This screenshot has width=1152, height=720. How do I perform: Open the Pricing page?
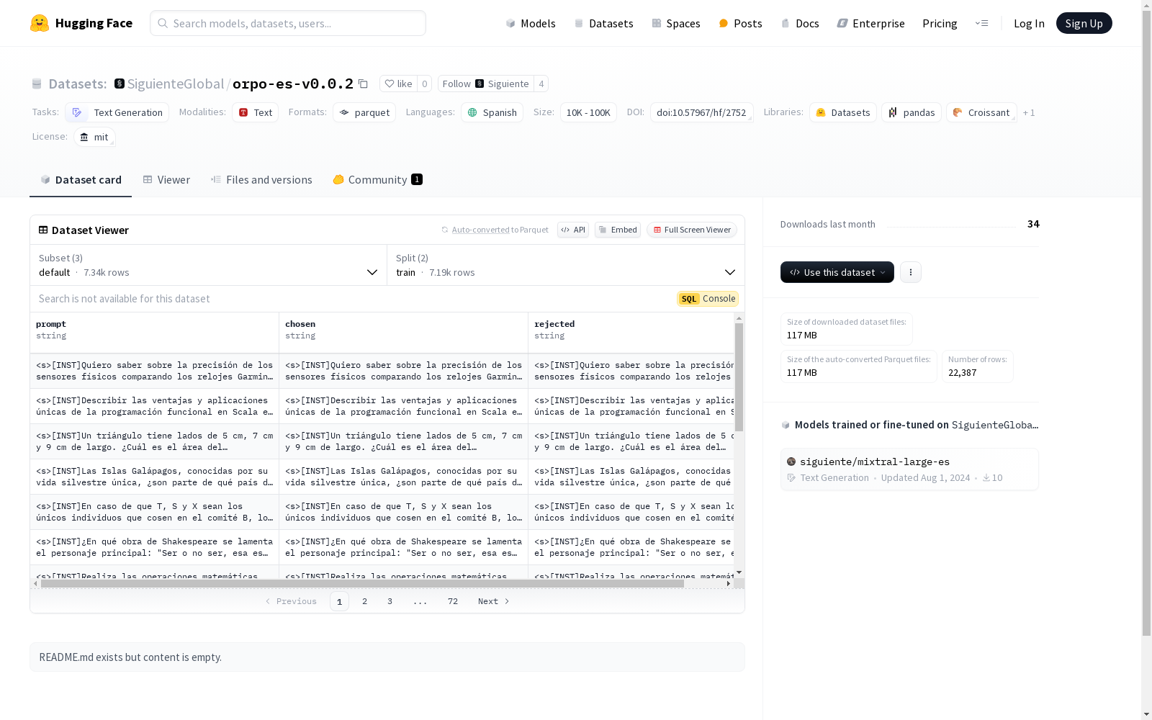point(940,23)
